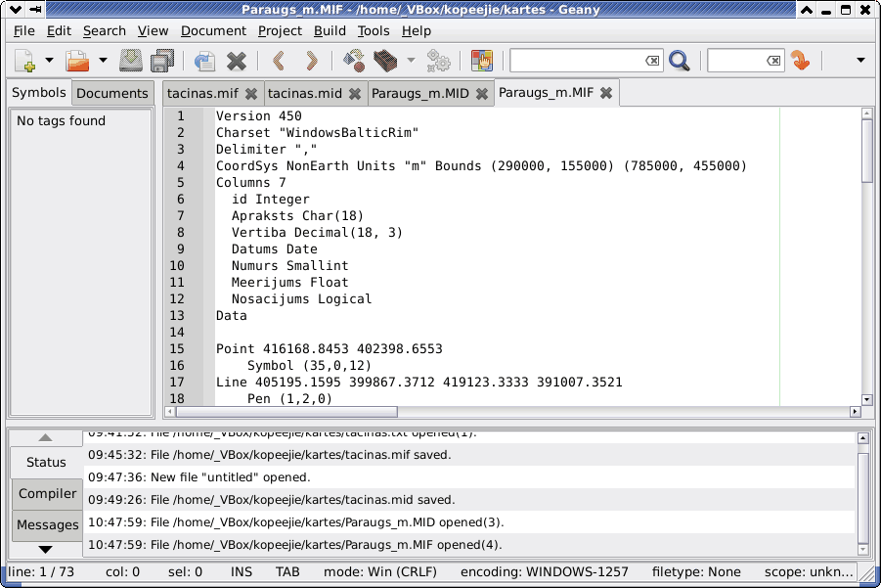Clear the goto line field
This screenshot has width=881, height=588.
773,61
